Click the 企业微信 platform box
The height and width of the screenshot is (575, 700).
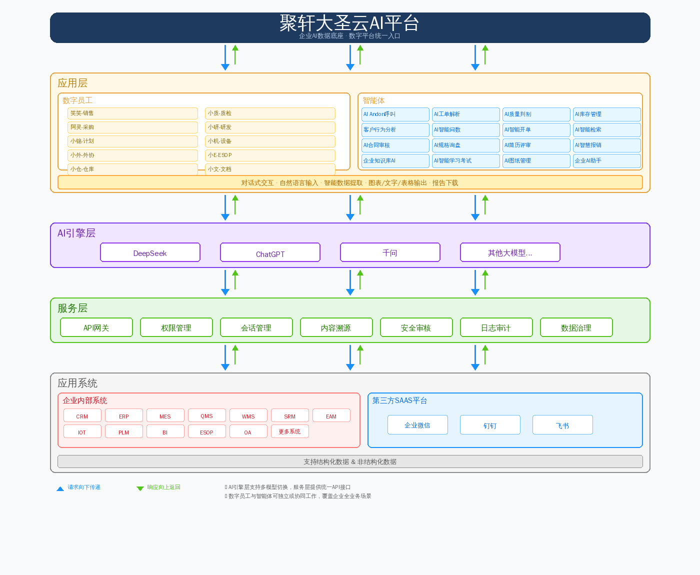tap(417, 425)
